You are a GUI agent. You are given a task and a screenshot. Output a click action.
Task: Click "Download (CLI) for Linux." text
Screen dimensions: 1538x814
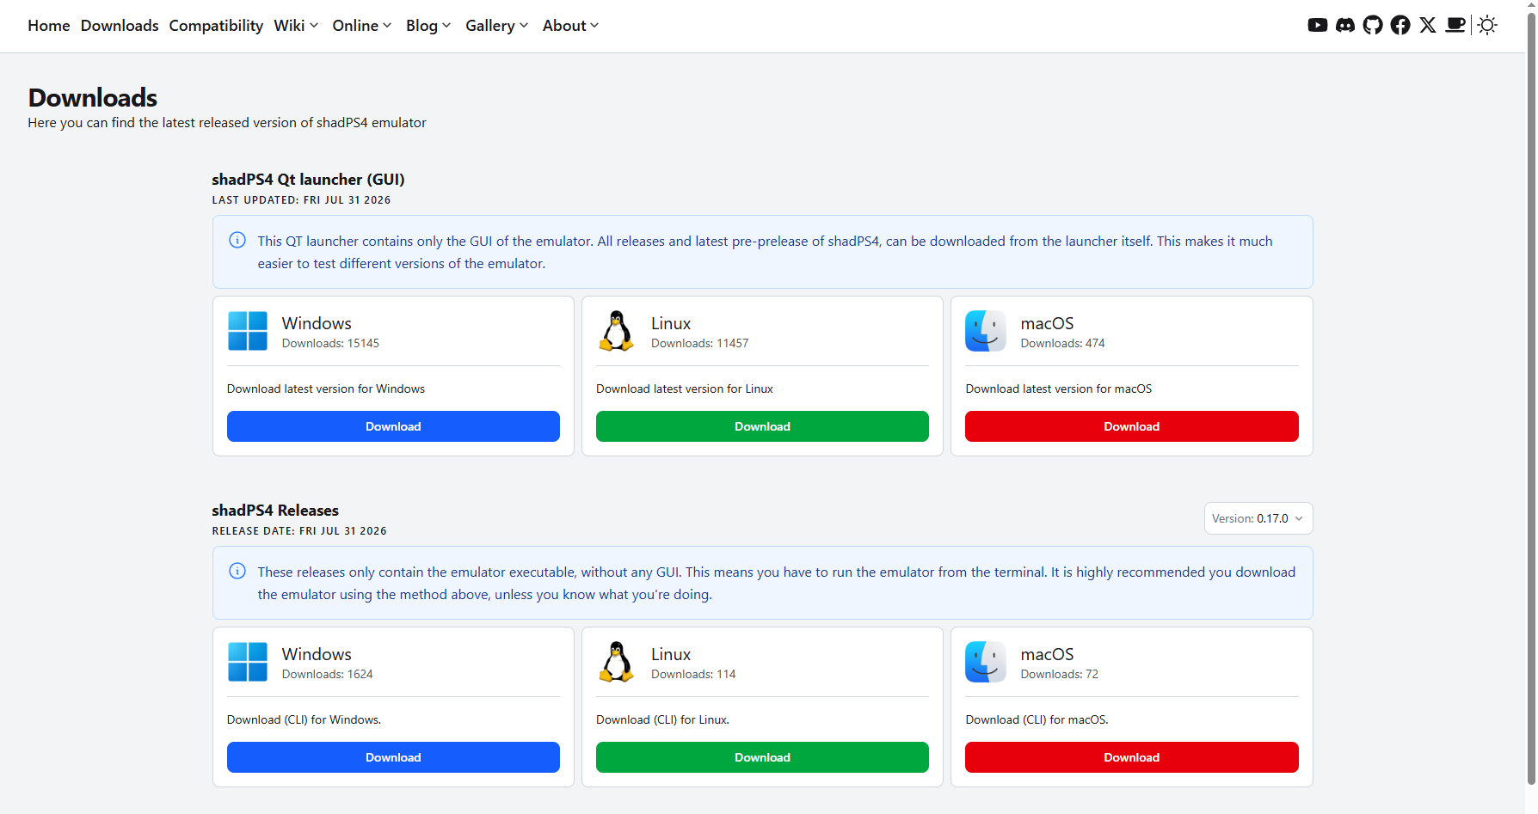coord(663,720)
